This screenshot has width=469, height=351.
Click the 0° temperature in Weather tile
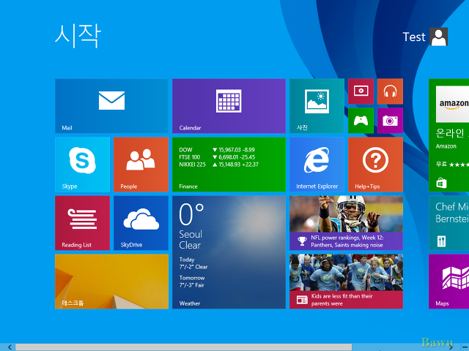coord(191,214)
